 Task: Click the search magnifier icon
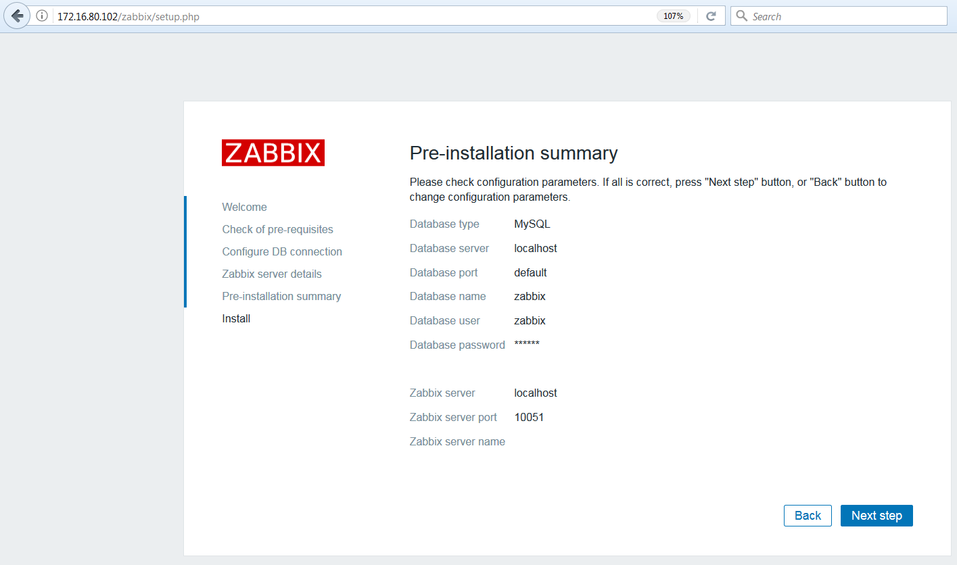[x=742, y=16]
